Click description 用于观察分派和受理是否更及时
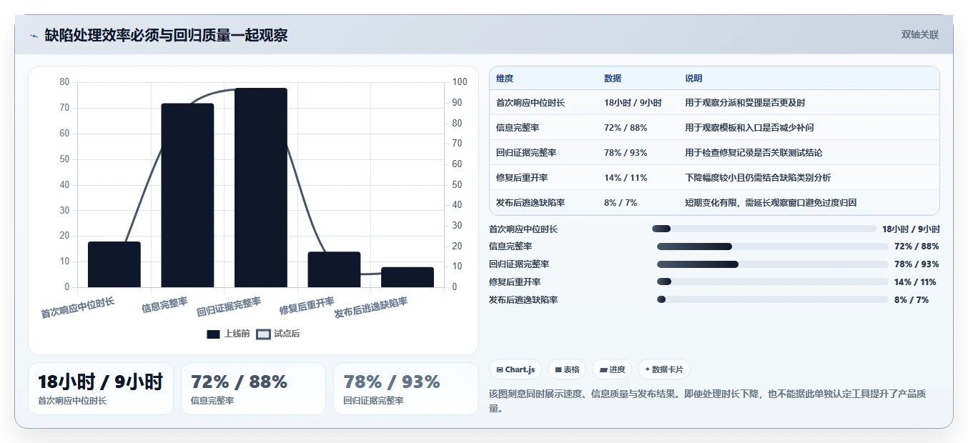968x443 pixels. (x=745, y=103)
